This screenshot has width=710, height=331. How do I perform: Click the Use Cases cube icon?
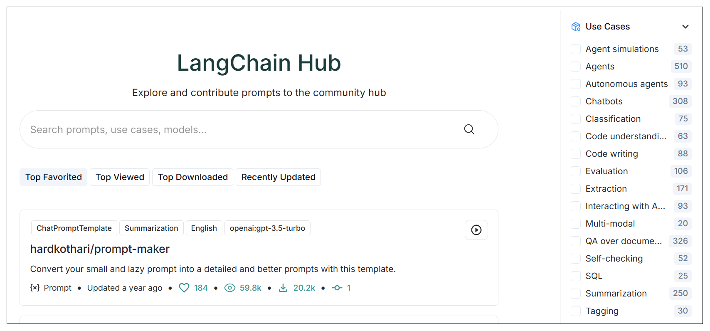576,27
